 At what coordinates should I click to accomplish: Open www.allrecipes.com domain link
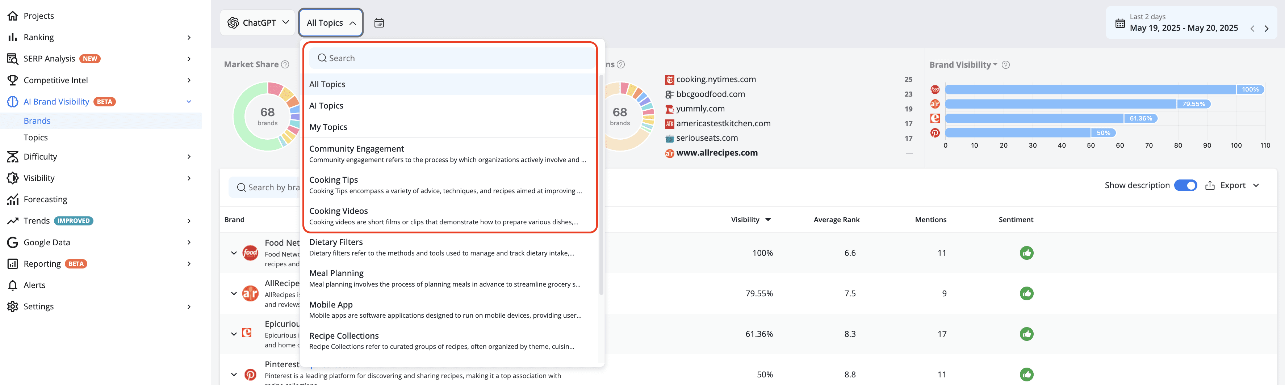717,153
